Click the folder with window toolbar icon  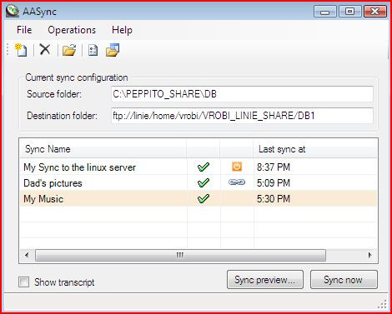tap(113, 50)
